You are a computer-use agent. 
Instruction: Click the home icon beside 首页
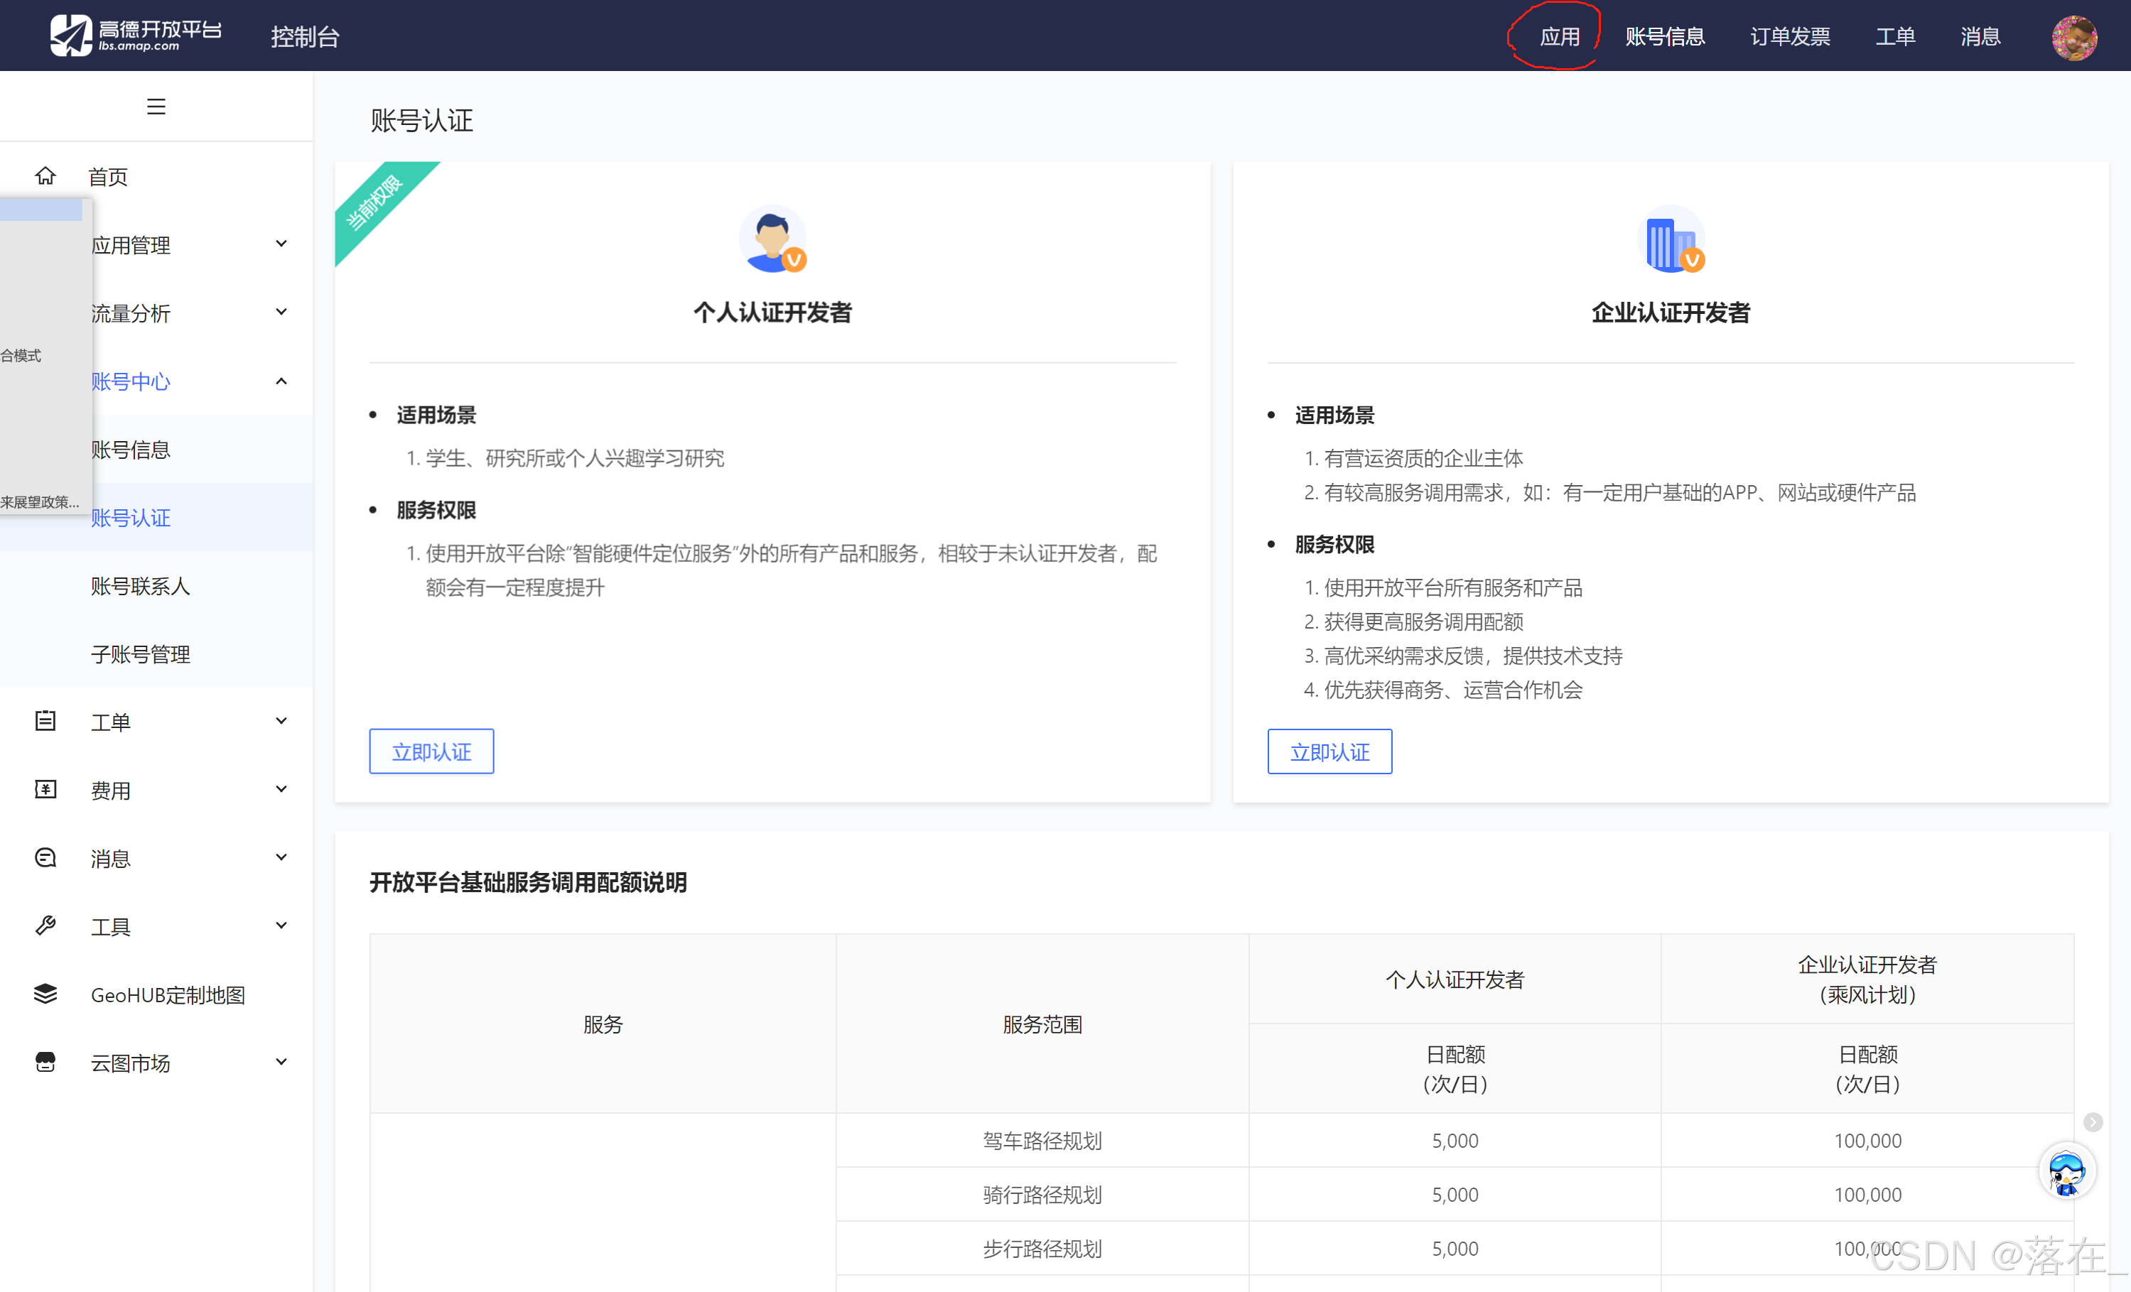tap(45, 176)
